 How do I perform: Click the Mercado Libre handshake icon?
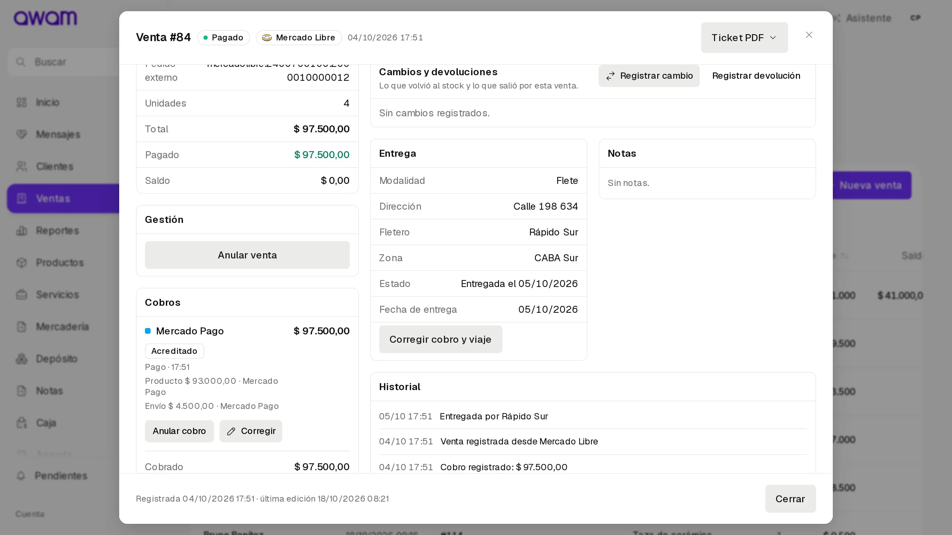point(267,37)
